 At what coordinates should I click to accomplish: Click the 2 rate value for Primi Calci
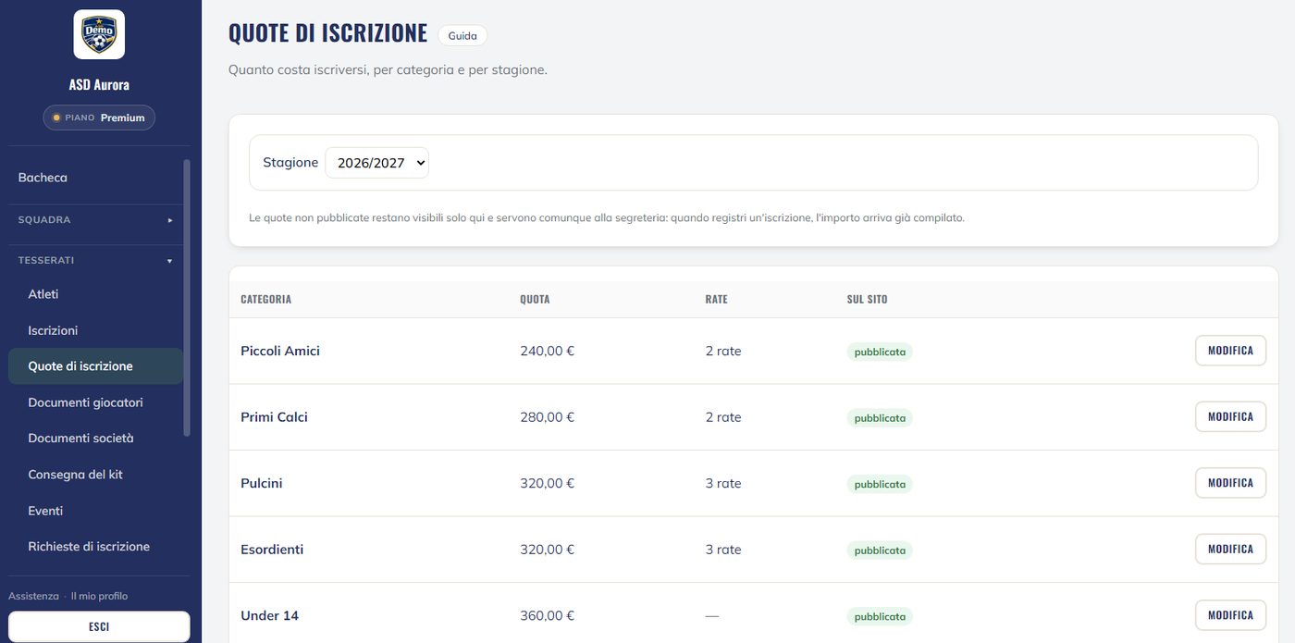(723, 417)
